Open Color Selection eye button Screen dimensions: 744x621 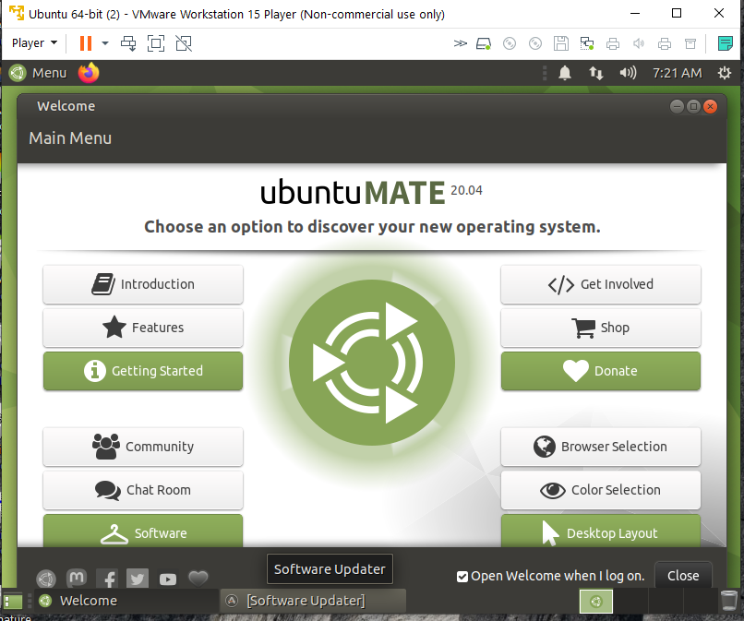point(601,490)
